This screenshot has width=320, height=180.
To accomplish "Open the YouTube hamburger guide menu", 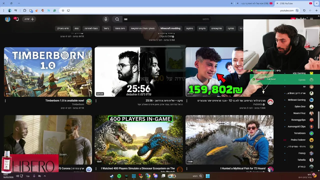I will (311, 19).
